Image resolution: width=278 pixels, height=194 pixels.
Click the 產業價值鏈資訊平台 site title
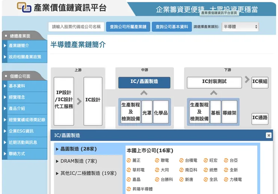coord(70,8)
